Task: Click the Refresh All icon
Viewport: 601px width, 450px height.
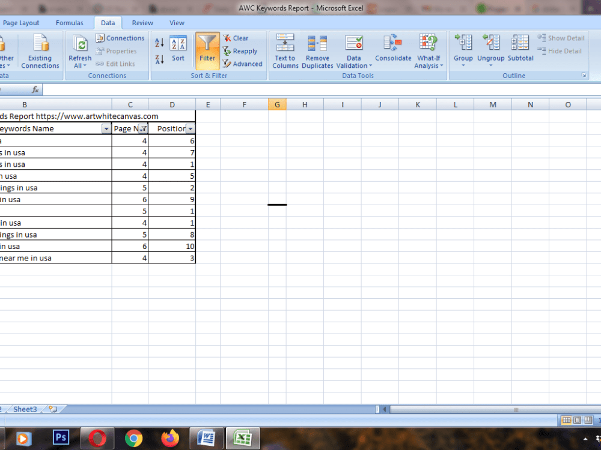Action: [80, 44]
